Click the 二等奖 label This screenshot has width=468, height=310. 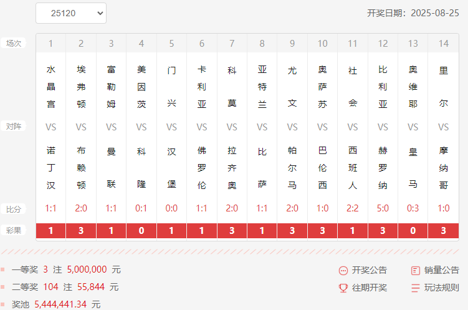pos(25,287)
